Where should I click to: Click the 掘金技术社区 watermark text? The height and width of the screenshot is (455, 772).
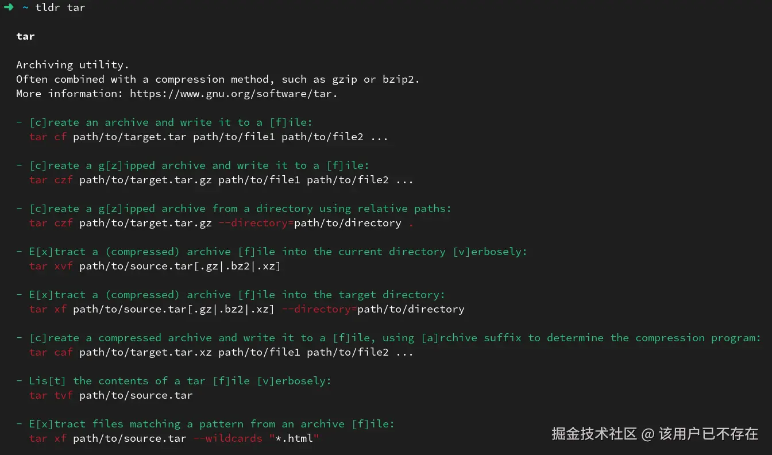click(594, 434)
